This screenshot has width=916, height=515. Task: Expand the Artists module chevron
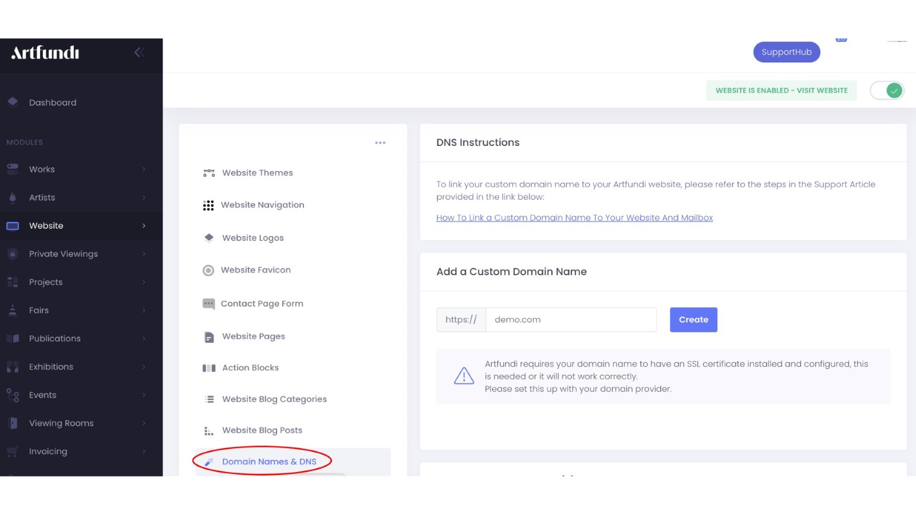144,197
